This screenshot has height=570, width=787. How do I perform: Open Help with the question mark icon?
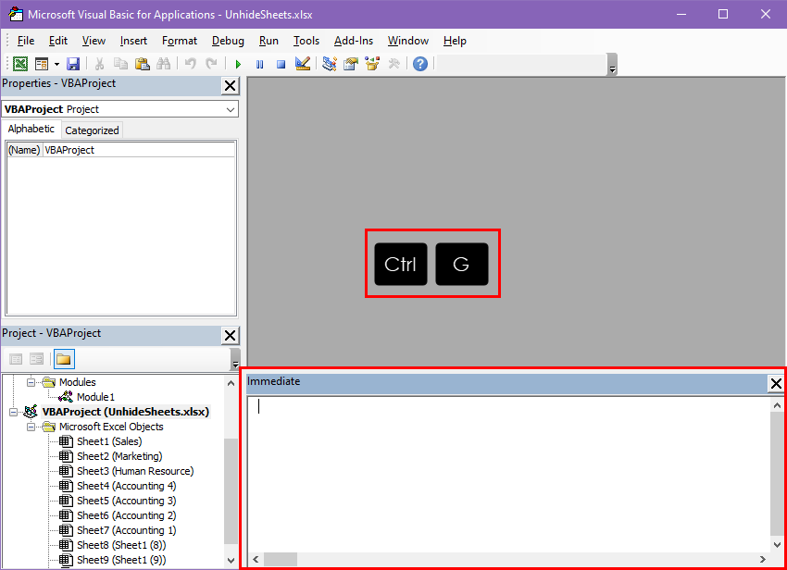[x=420, y=64]
